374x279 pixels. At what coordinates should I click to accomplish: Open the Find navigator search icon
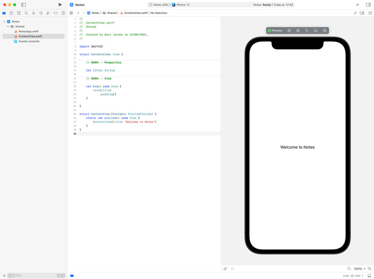pos(26,13)
